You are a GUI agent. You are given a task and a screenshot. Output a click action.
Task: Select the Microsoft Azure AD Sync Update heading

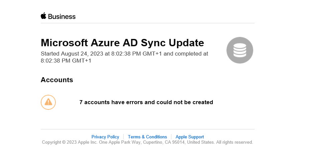122,43
